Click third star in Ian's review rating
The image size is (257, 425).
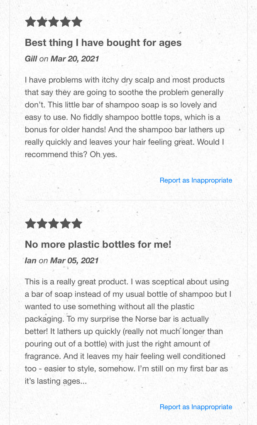click(x=54, y=224)
